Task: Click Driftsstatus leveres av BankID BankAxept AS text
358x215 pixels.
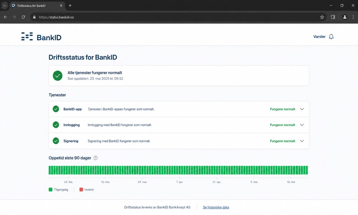Action: click(157, 207)
